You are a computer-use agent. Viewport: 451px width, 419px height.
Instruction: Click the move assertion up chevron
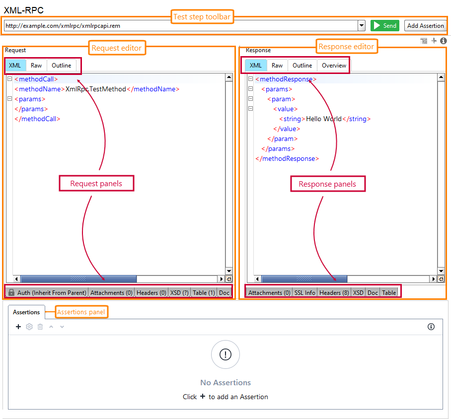point(51,327)
